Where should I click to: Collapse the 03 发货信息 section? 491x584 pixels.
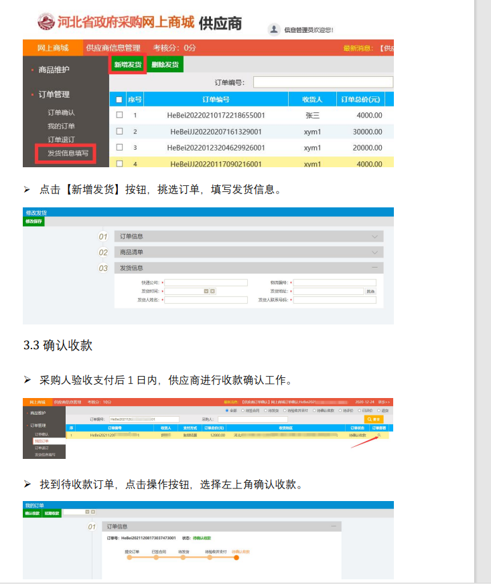pyautogui.click(x=374, y=268)
